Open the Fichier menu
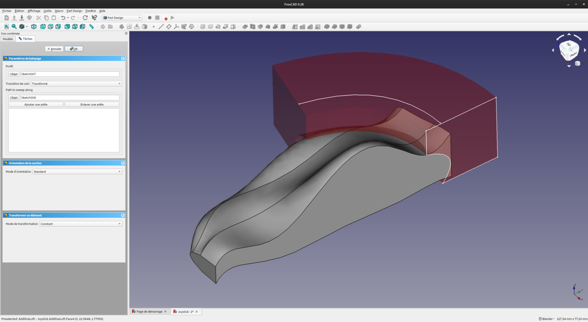This screenshot has width=588, height=322. [7, 11]
